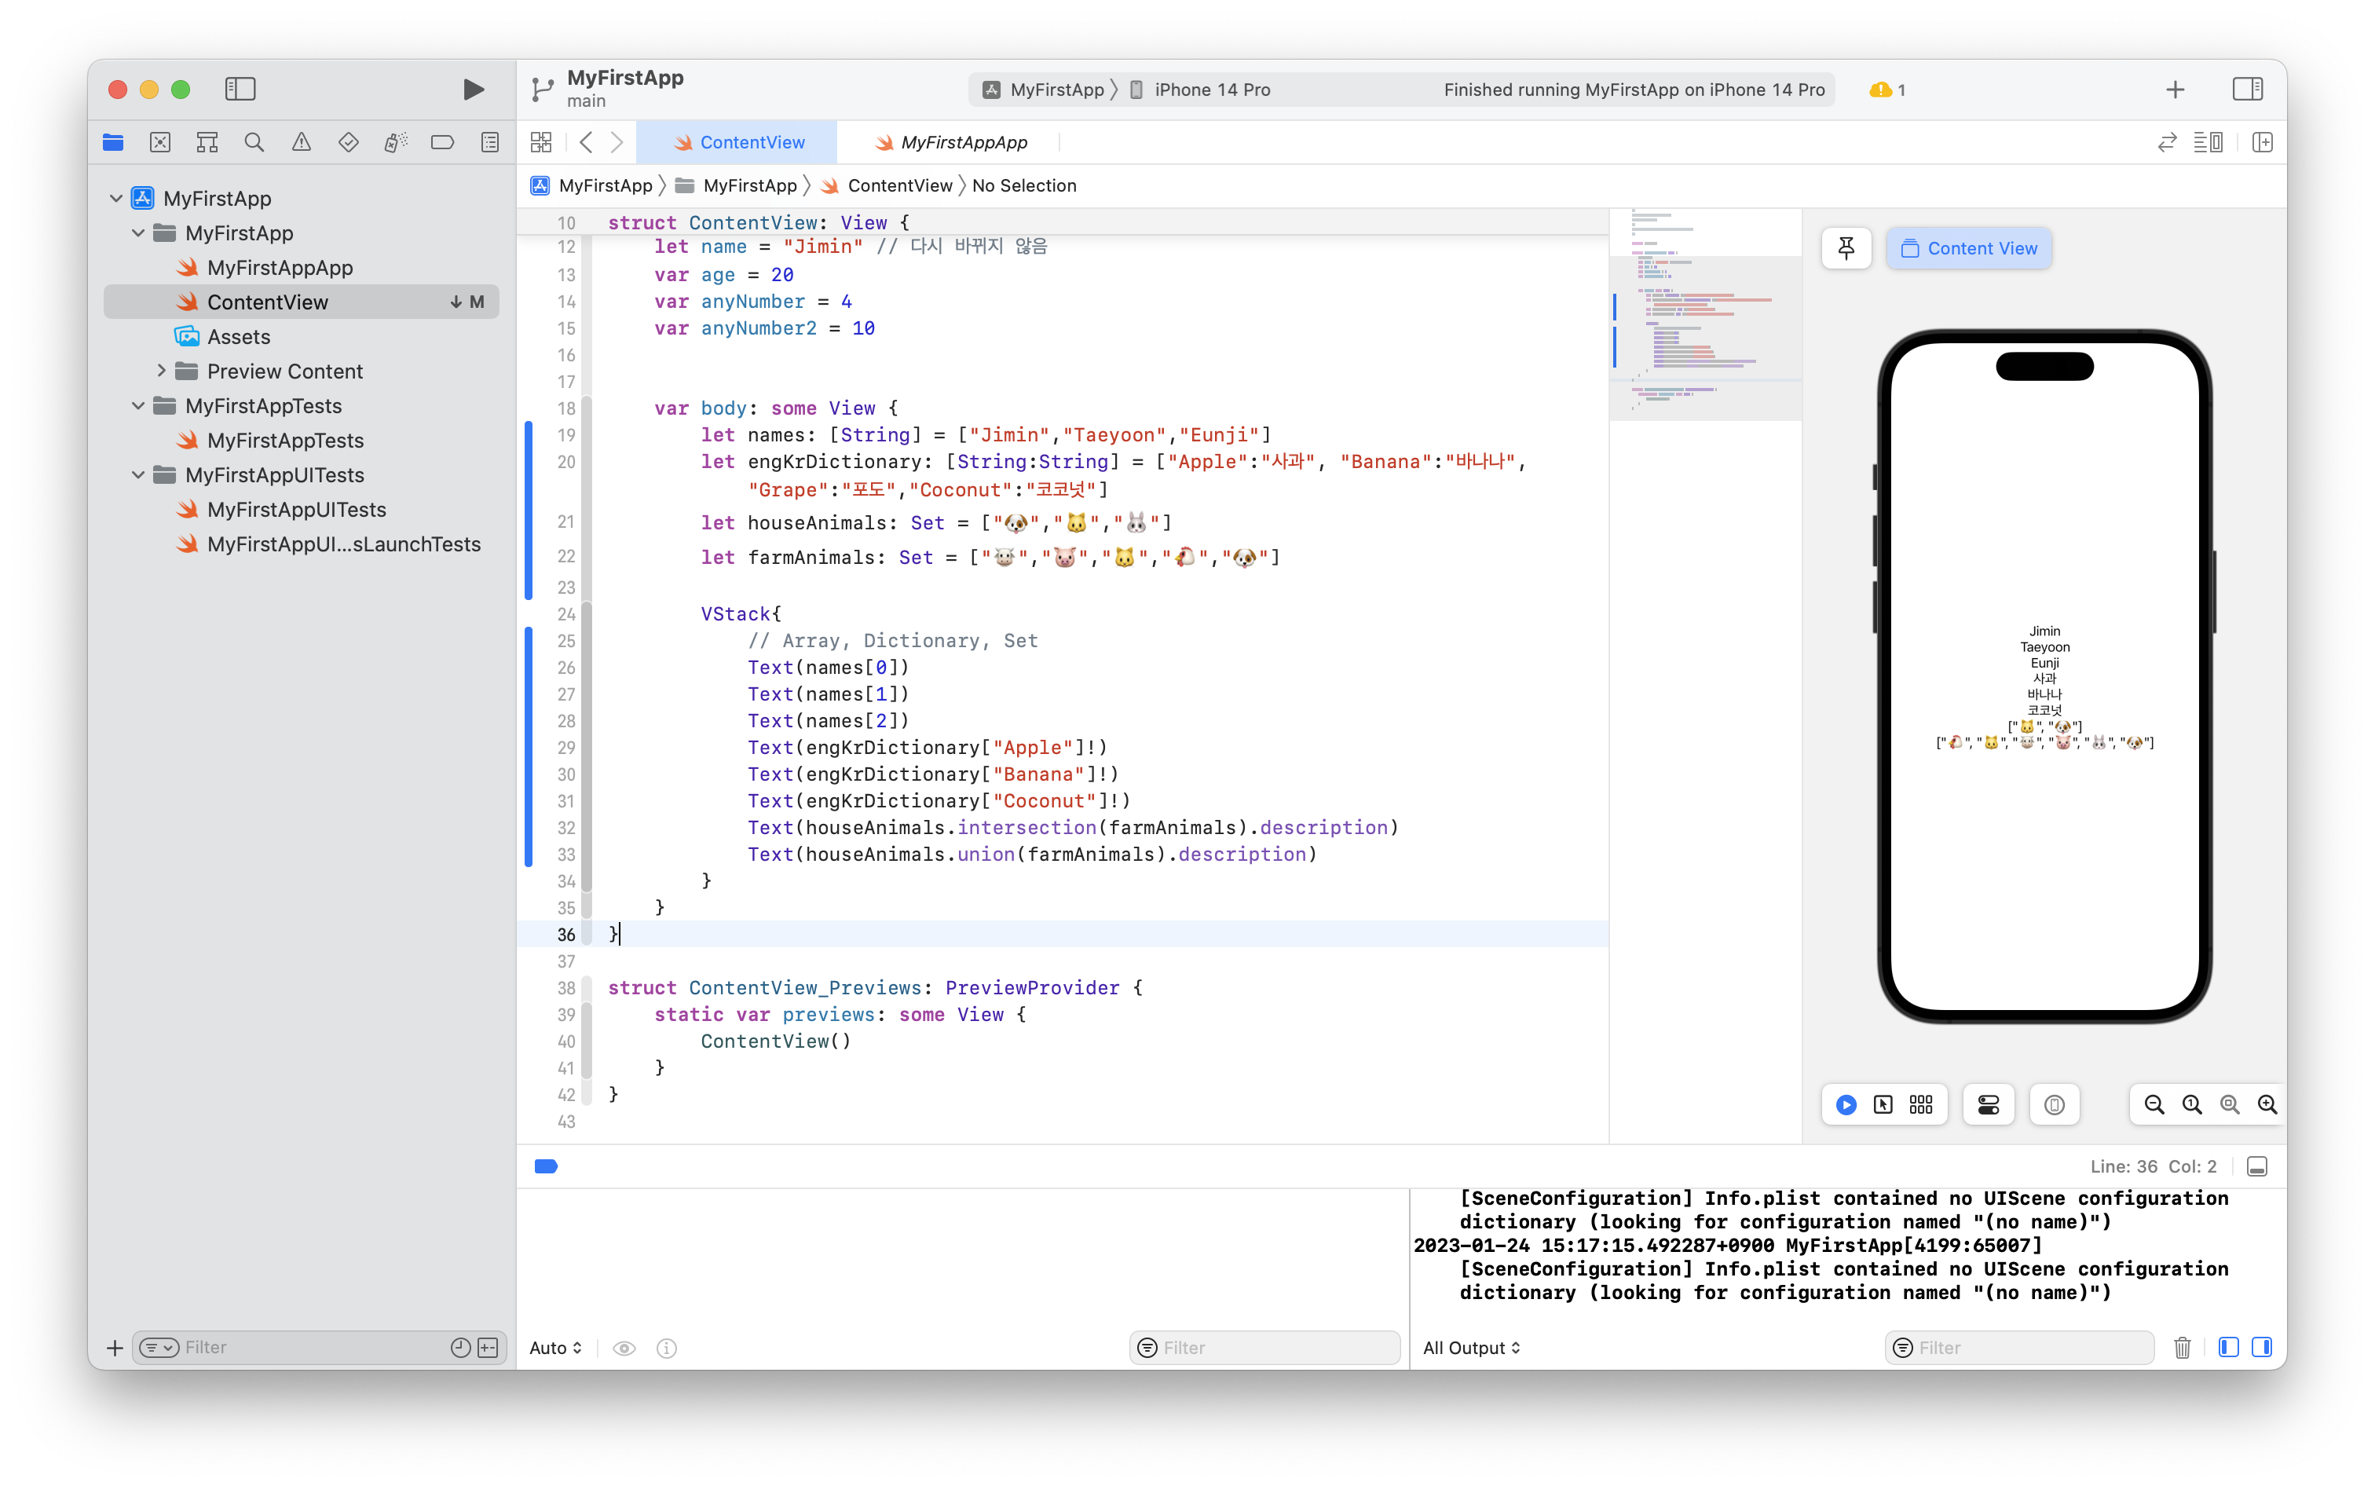Image resolution: width=2375 pixels, height=1486 pixels.
Task: Open the Source Control navigator icon
Action: click(x=160, y=142)
